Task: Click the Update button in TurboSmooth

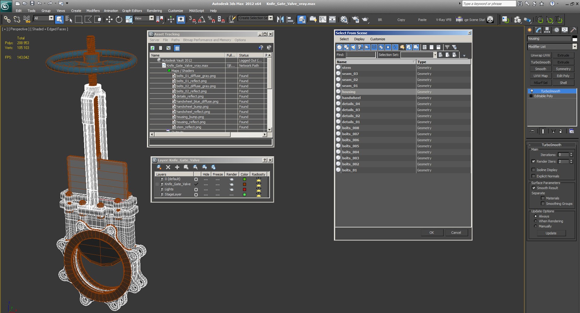Action: 551,233
